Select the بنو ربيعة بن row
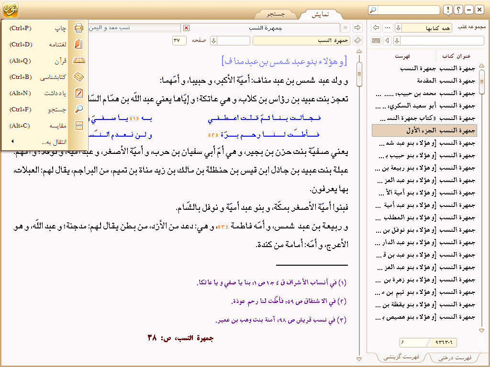 (424, 168)
